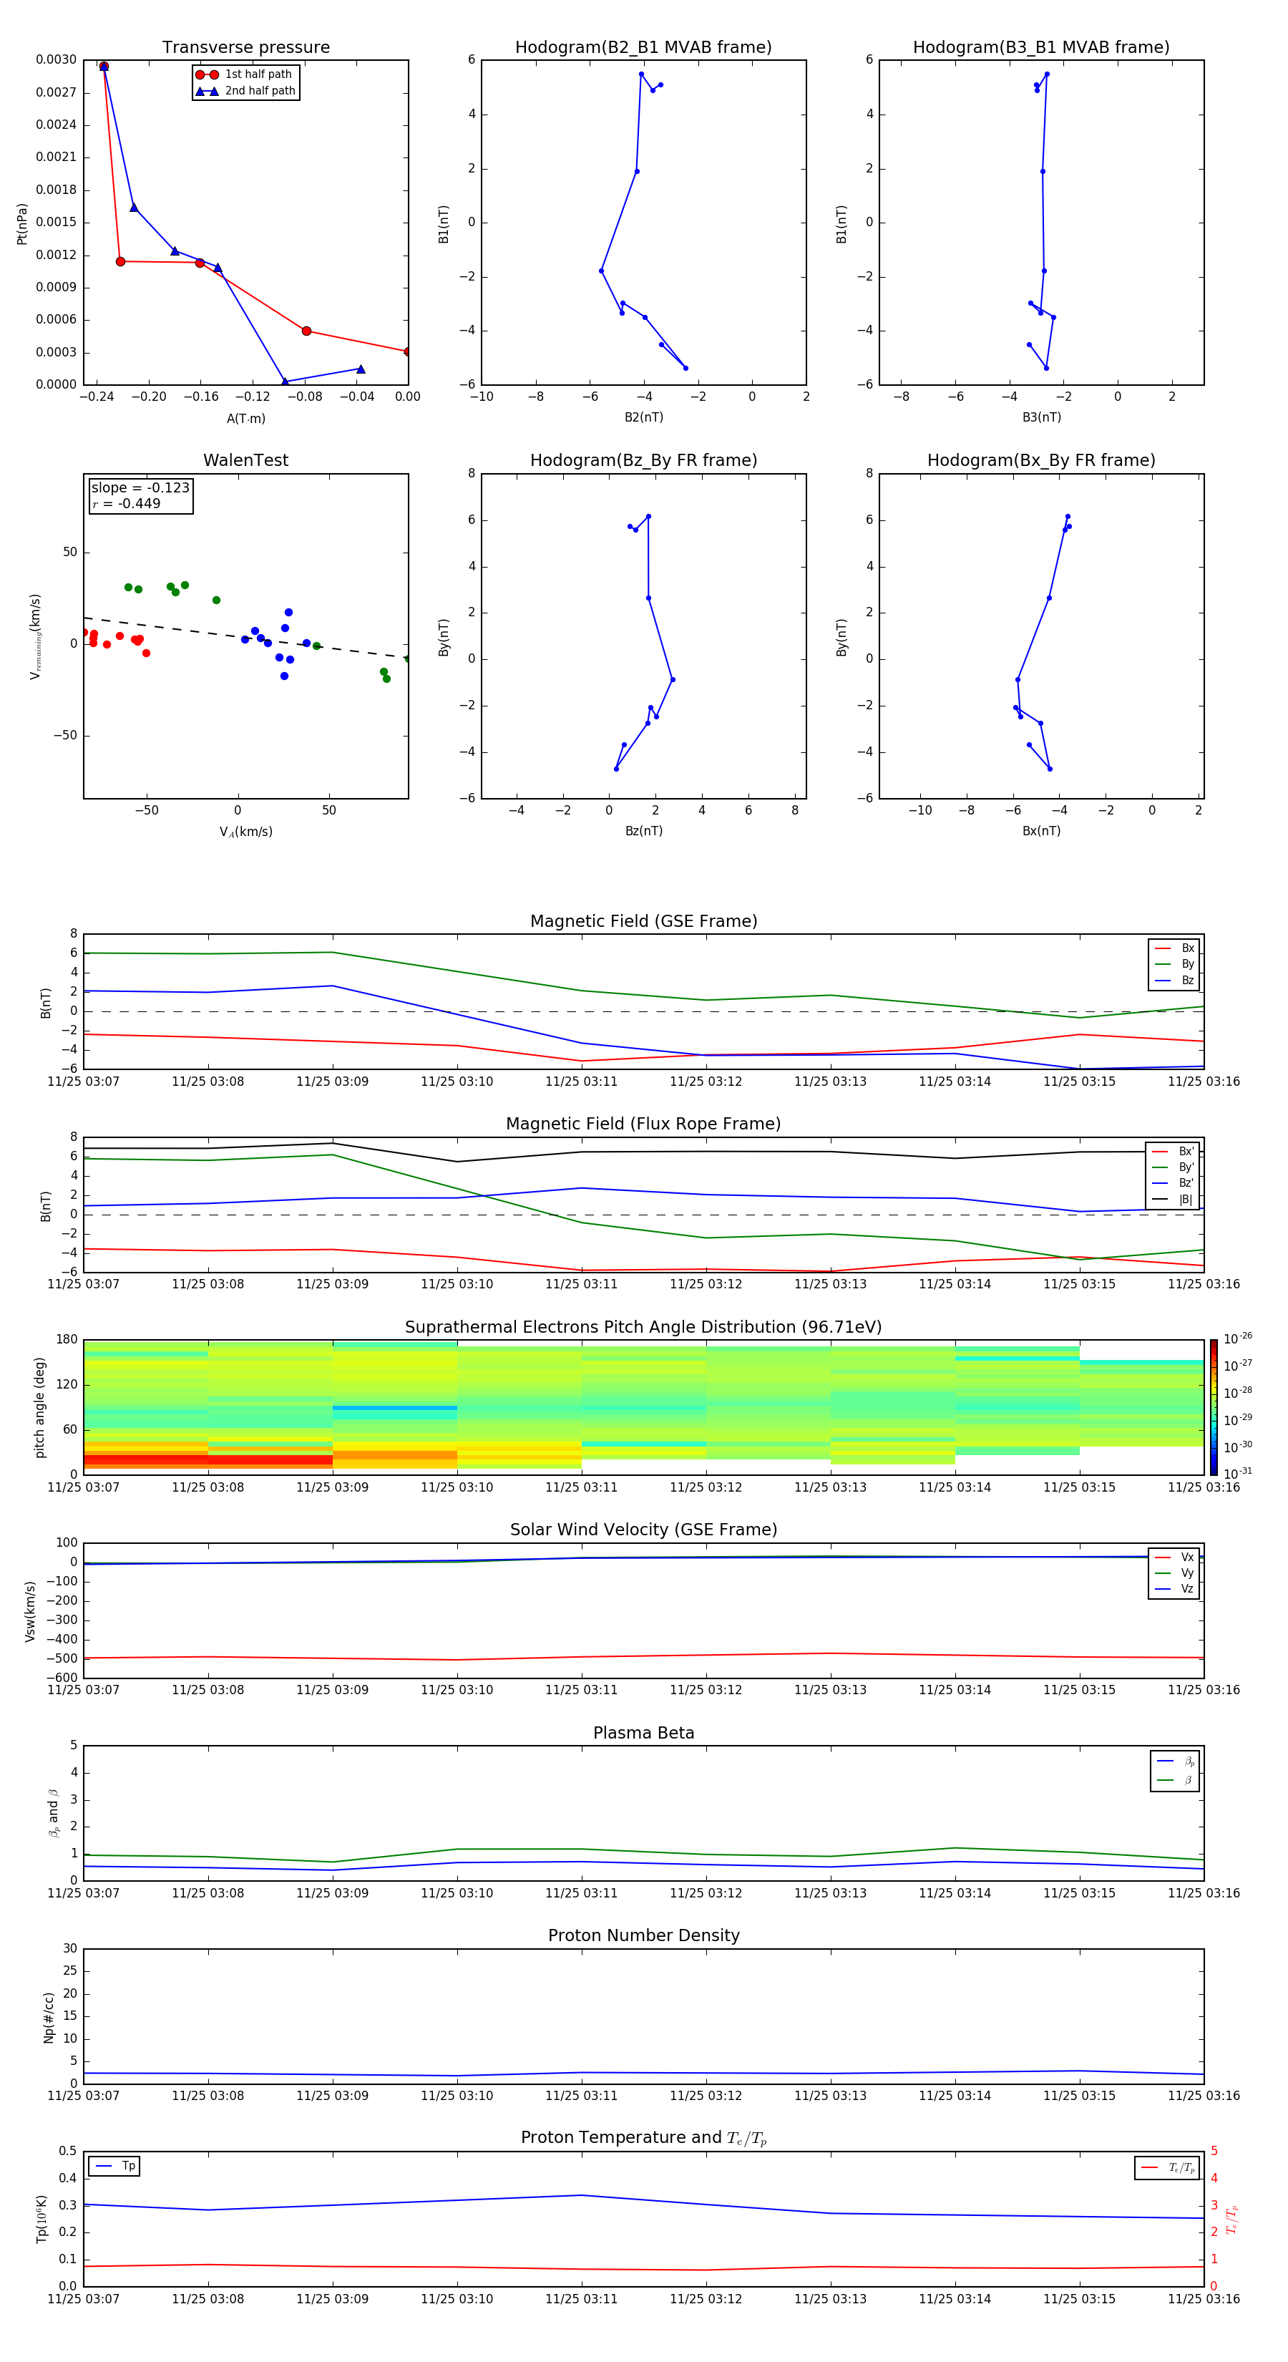Select the Te/Tp legend box

coord(1166,2167)
